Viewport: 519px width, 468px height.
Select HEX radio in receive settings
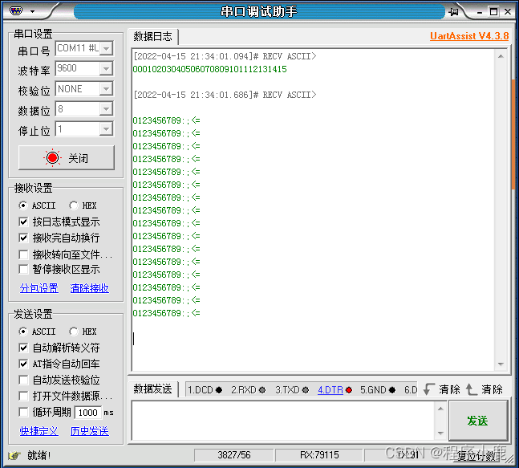click(x=75, y=206)
